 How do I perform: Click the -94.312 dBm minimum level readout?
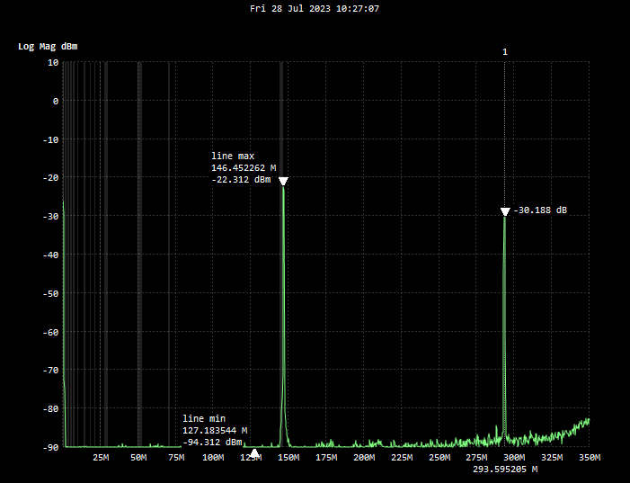[212, 442]
